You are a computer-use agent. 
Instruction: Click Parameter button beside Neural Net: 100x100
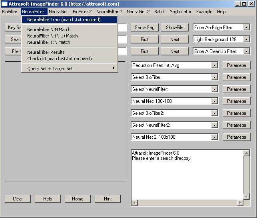click(237, 101)
